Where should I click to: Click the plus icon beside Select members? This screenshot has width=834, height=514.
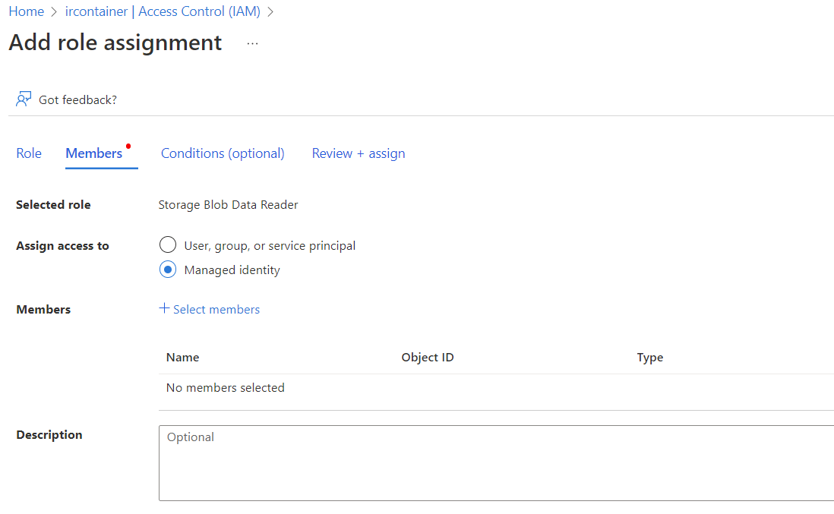coord(164,308)
